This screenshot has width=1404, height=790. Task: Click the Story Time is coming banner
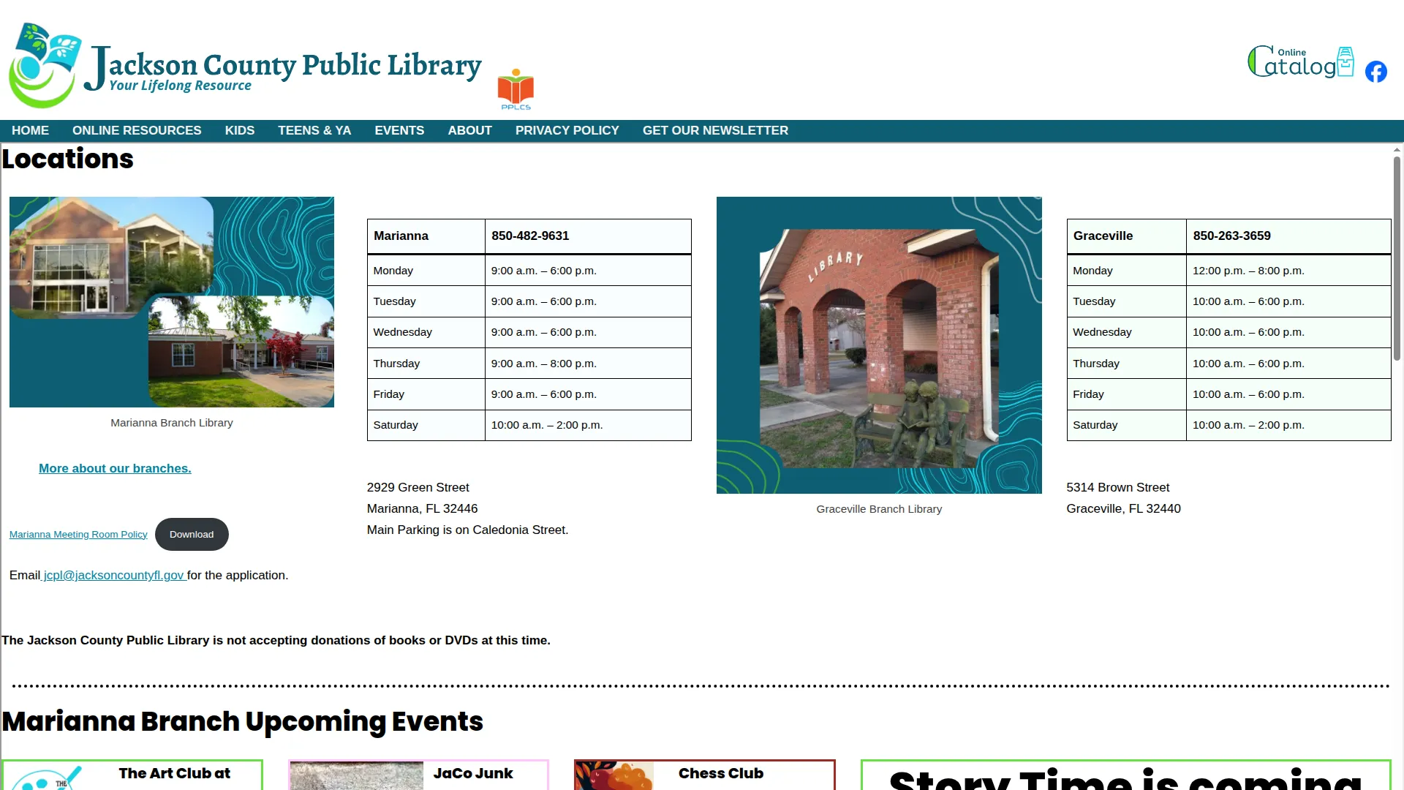(1126, 775)
